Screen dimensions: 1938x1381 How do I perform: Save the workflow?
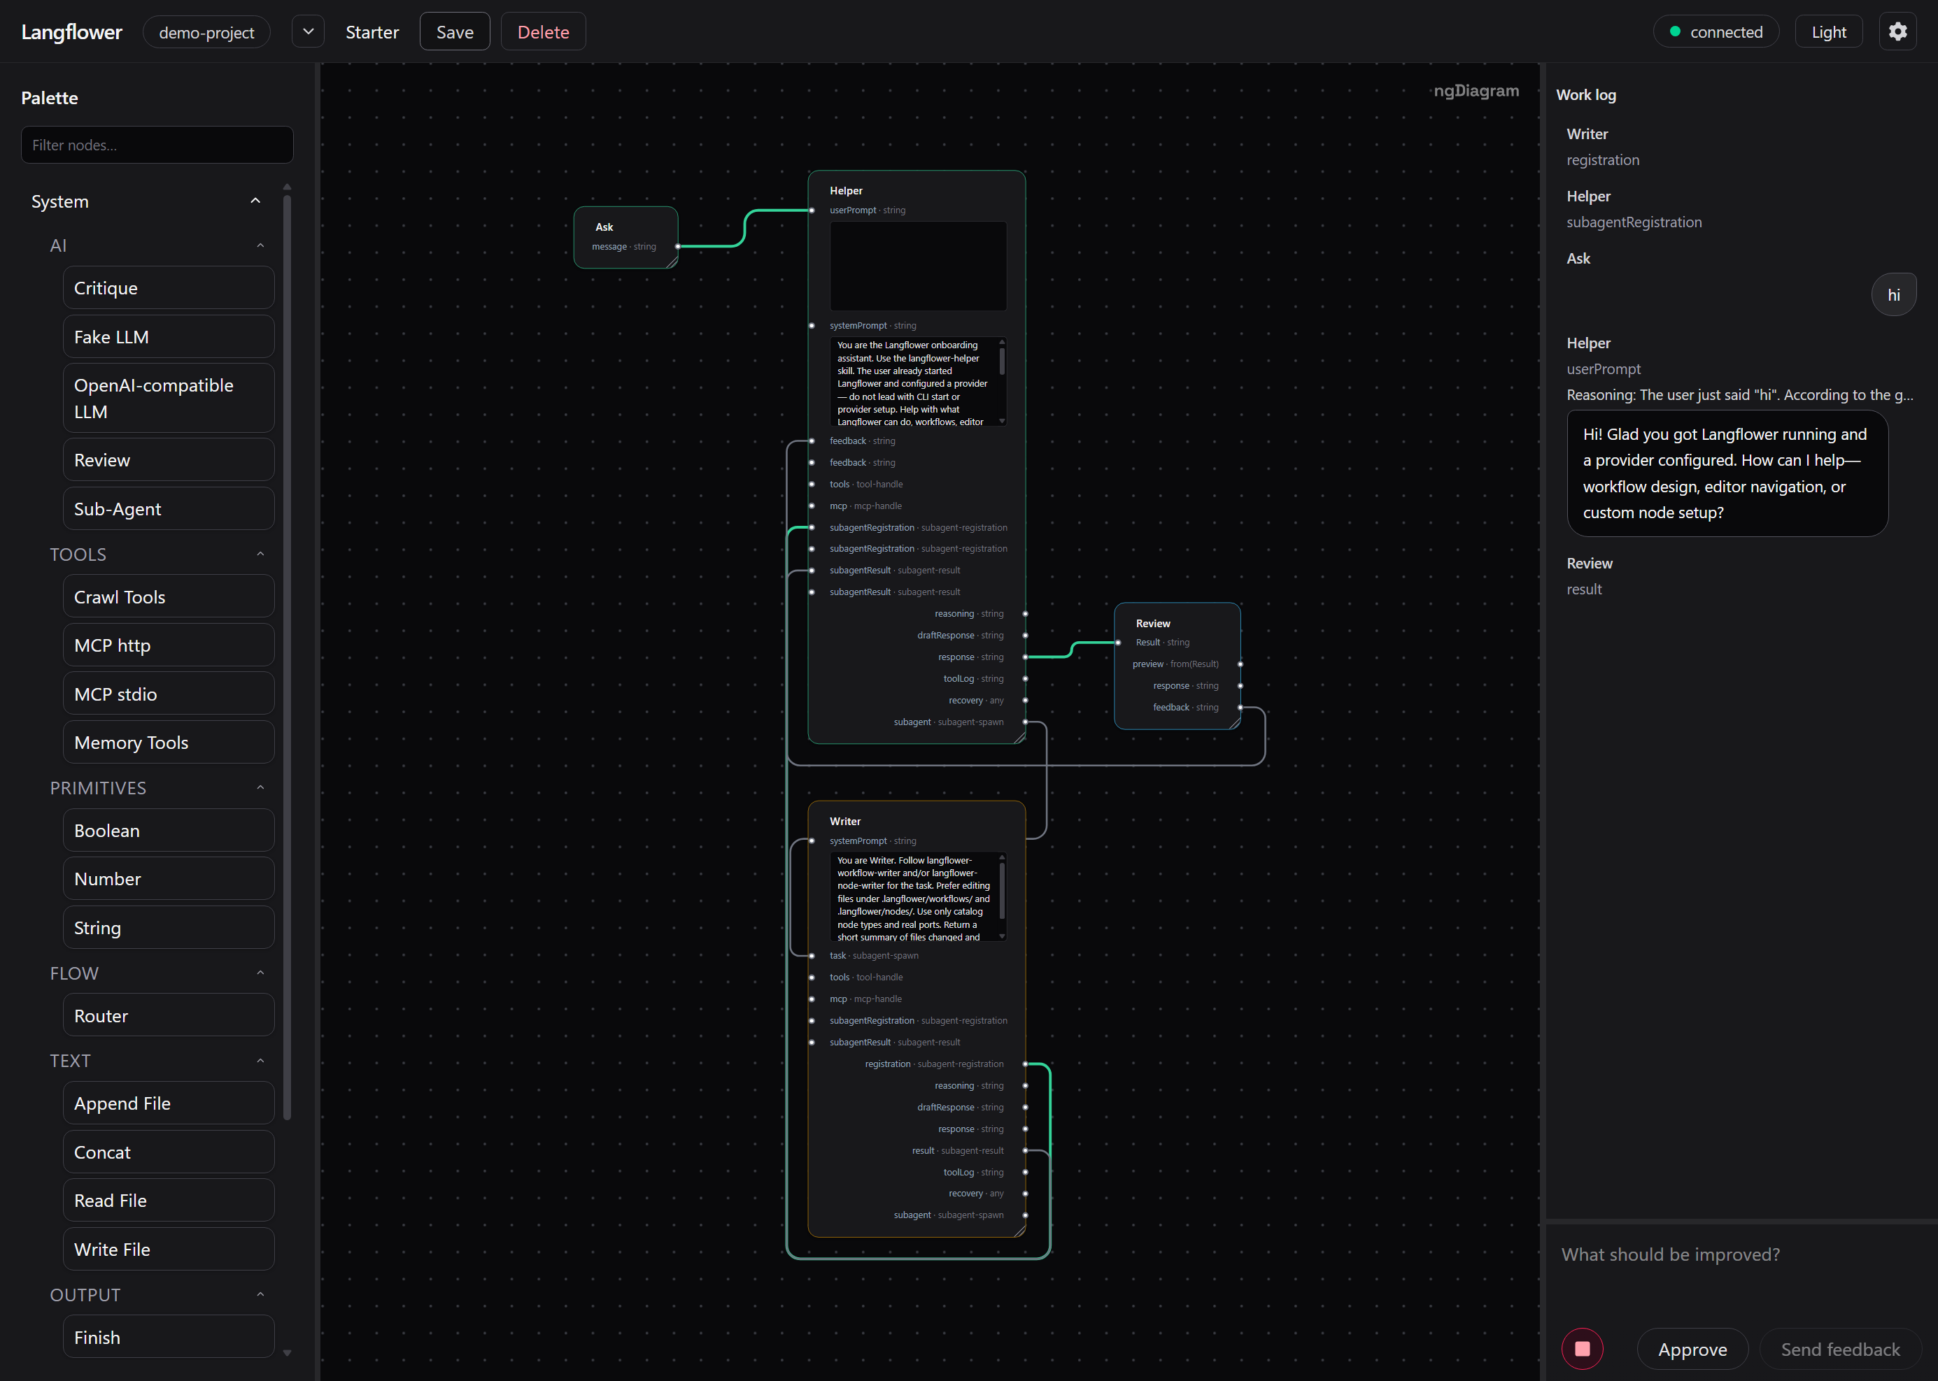click(454, 31)
